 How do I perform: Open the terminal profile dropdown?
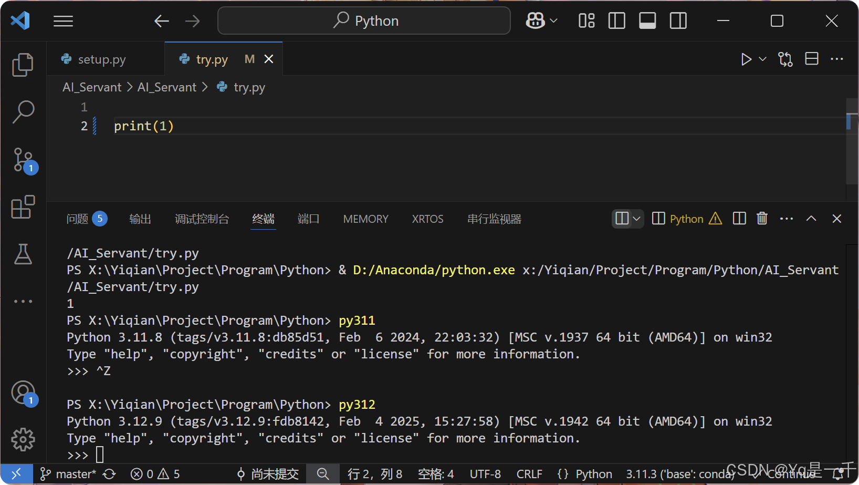(x=636, y=219)
